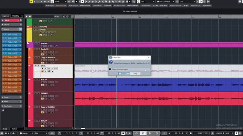Select the Color paint bucket tool
Viewport: 243px width, 136px height.
pyautogui.click(x=123, y=2)
